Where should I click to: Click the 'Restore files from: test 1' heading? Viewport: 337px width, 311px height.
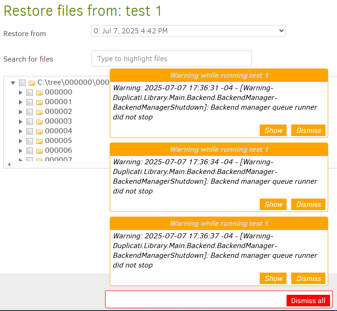82,11
